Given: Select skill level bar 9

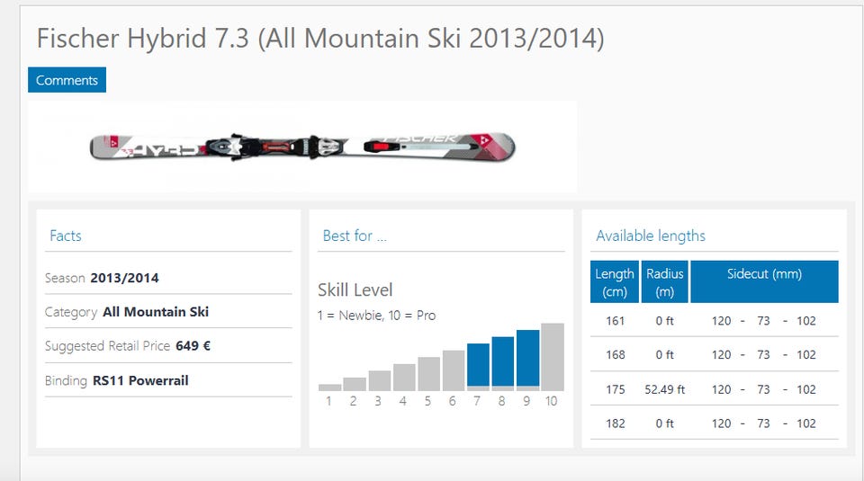Looking at the screenshot, I should pyautogui.click(x=527, y=360).
